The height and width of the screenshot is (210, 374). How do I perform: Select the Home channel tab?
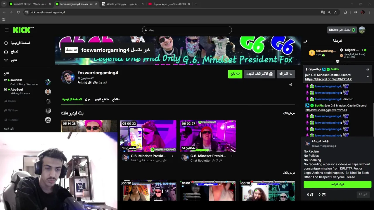coord(72,99)
